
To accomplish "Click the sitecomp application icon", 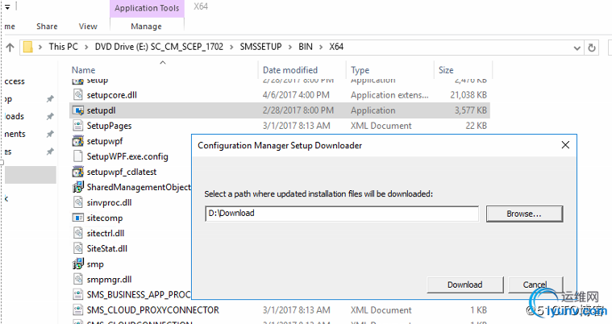I will (78, 218).
